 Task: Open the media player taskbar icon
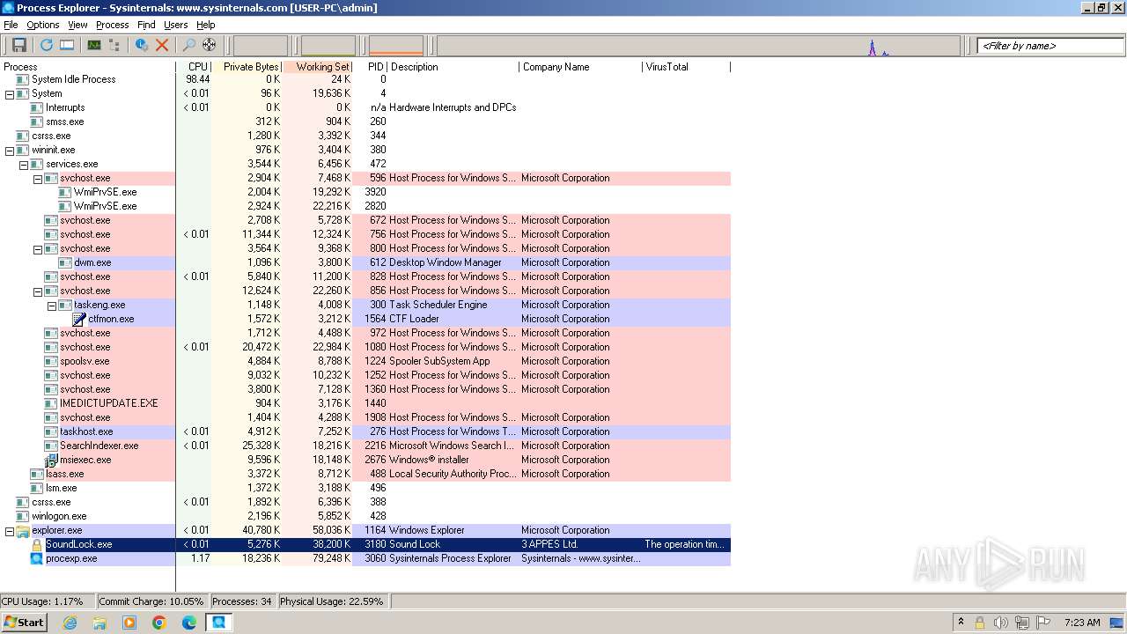(x=129, y=623)
